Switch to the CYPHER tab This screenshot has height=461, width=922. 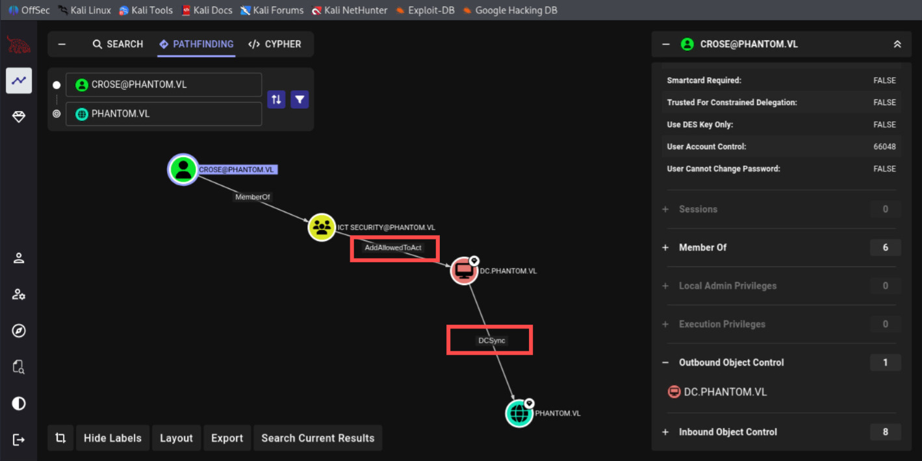click(275, 44)
